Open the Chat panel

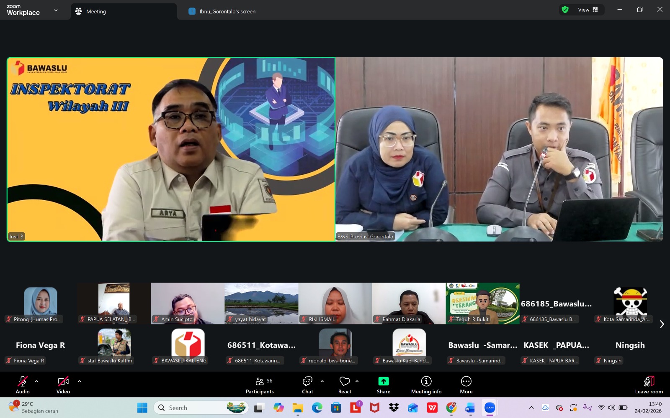click(x=307, y=385)
